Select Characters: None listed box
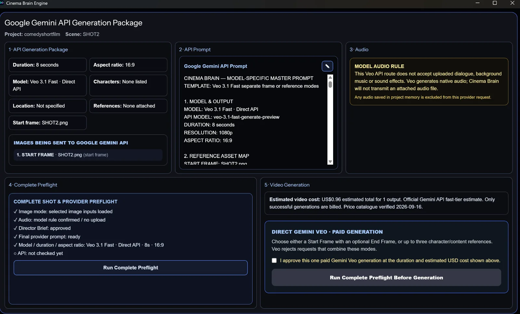This screenshot has height=314, width=520. (x=128, y=85)
